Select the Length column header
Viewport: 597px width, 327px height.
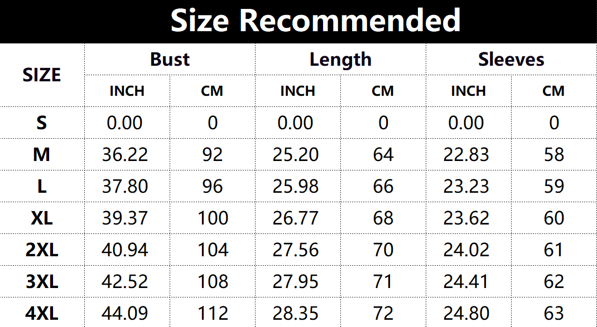pos(340,60)
